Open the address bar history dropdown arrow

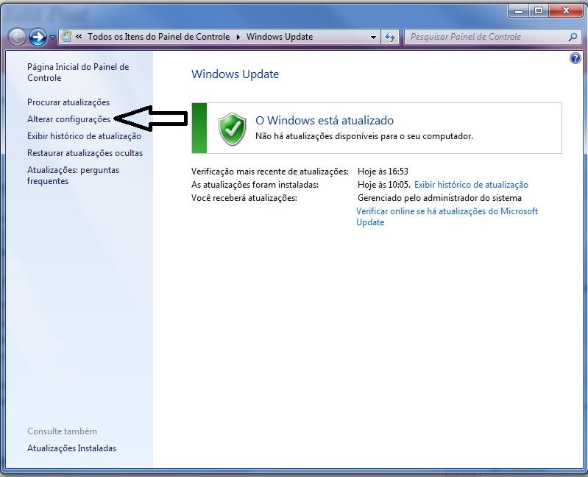coord(374,37)
